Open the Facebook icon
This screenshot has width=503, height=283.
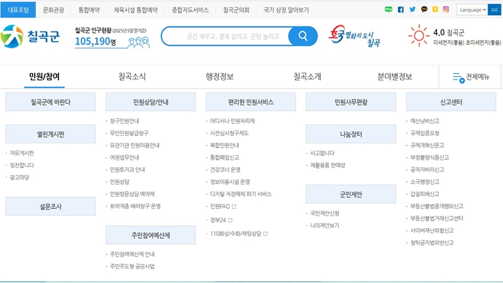[401, 9]
